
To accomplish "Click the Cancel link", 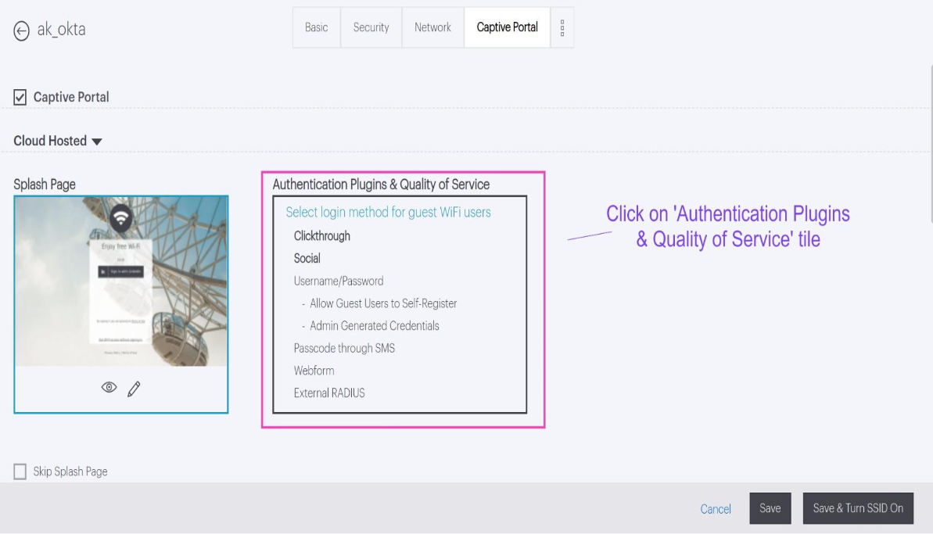I will click(x=715, y=509).
